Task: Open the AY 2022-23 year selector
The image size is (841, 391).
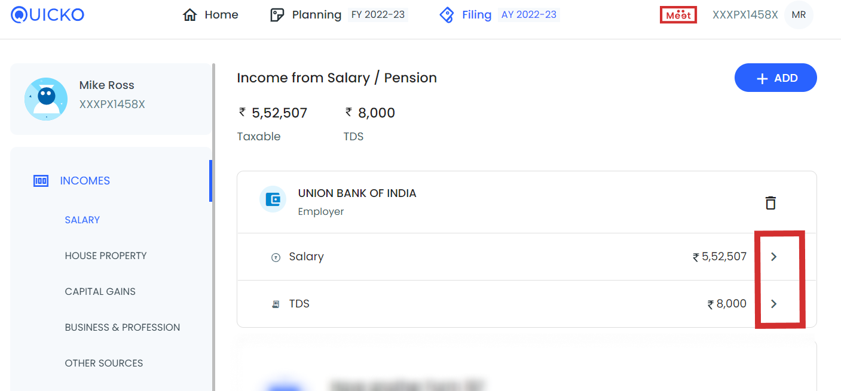Action: [529, 15]
